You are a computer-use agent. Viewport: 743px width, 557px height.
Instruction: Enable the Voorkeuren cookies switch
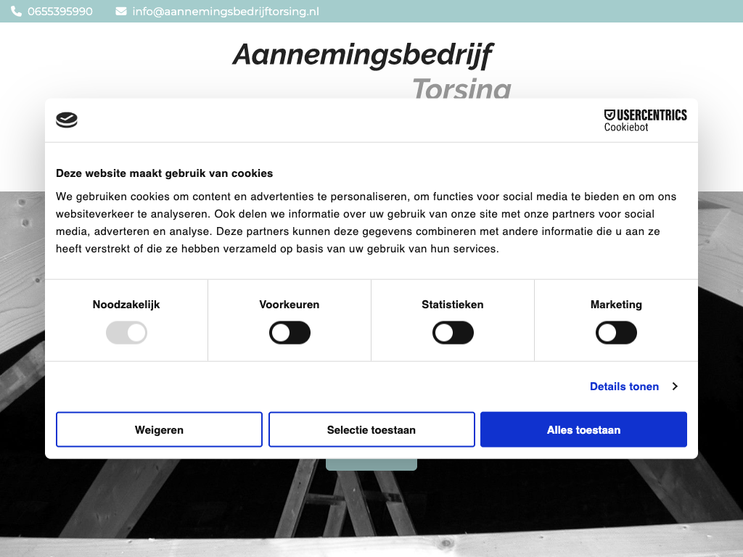coord(290,333)
